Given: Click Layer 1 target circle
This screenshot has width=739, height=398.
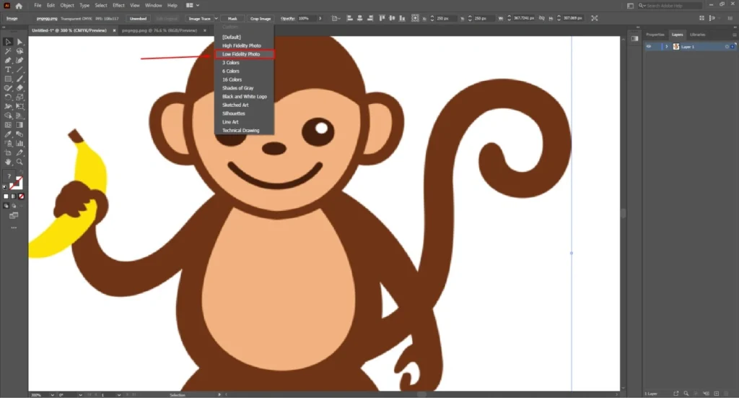Looking at the screenshot, I should [727, 47].
